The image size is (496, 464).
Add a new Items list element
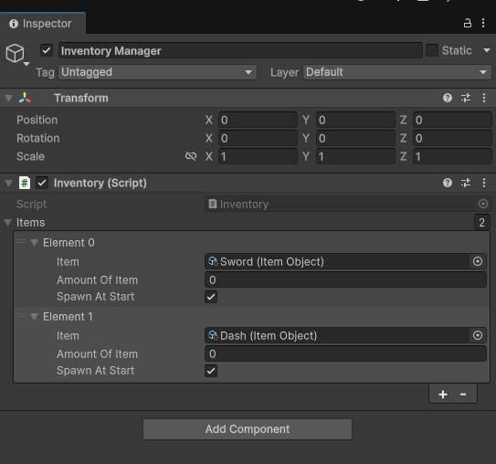[x=443, y=395]
